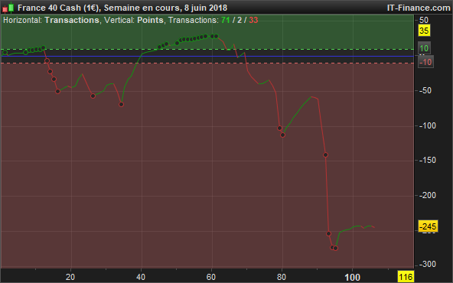This screenshot has height=283, width=453.
Task: Click the first green trade marker at chart start
Action: coord(5,53)
